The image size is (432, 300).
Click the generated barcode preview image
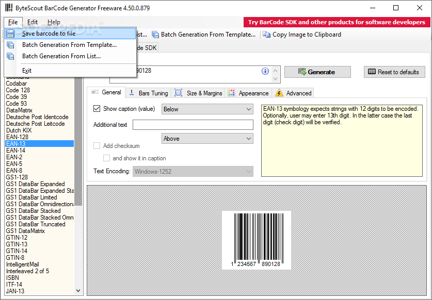257,240
